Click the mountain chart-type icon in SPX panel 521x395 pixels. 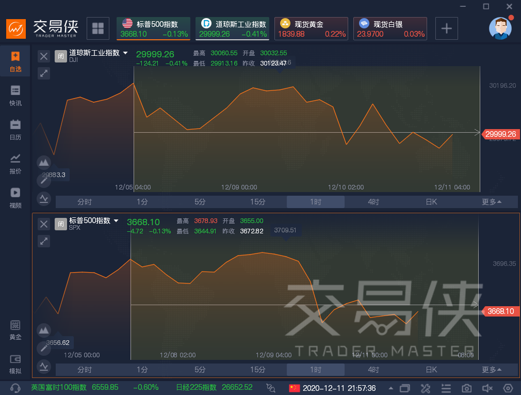point(44,330)
